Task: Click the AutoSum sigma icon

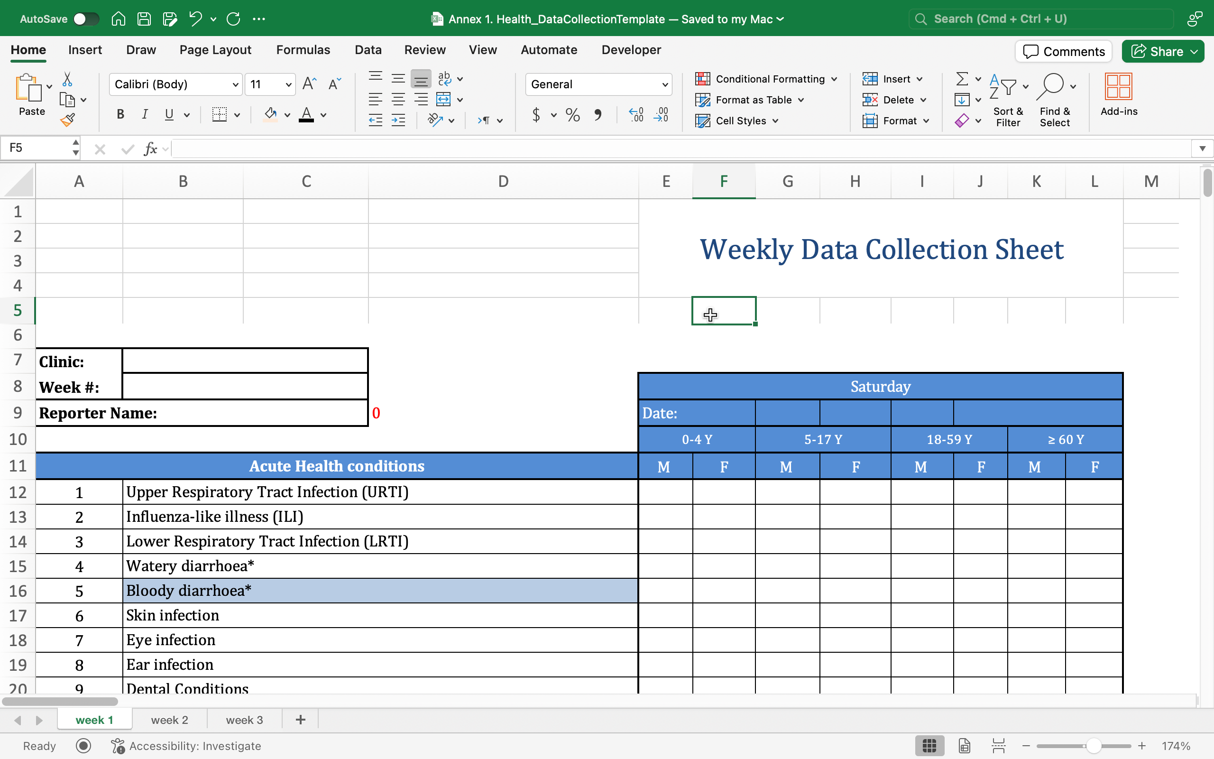Action: coord(962,79)
